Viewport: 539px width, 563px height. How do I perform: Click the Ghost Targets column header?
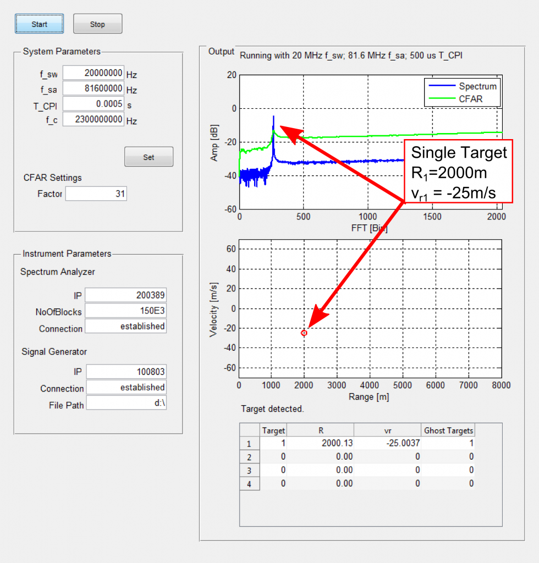tap(448, 430)
